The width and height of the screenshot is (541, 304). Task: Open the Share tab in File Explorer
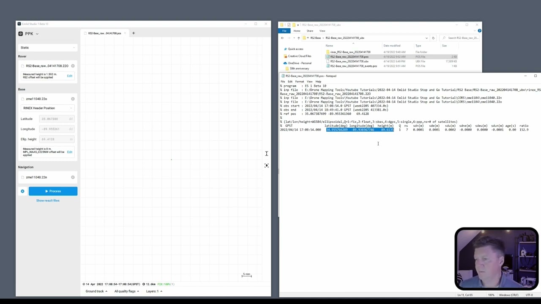pos(310,31)
